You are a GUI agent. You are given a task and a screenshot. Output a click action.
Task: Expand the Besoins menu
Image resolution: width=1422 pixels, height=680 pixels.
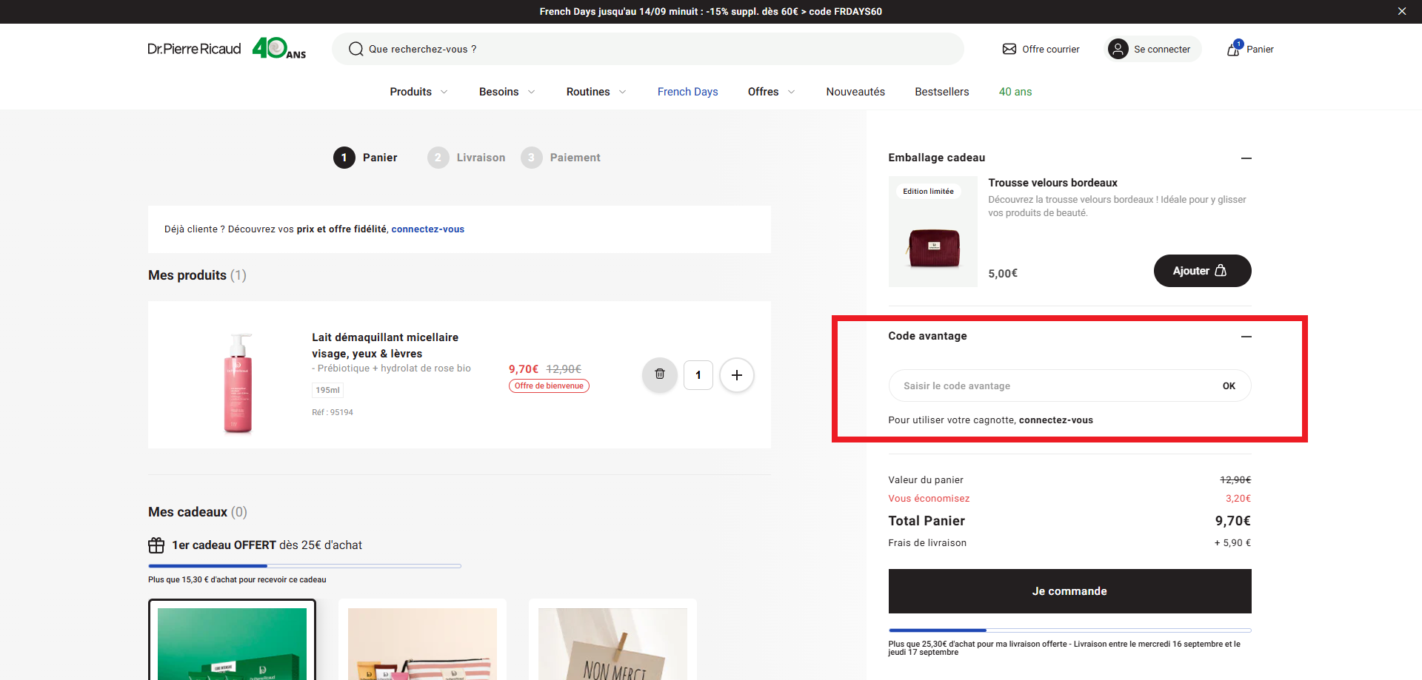[x=507, y=92]
